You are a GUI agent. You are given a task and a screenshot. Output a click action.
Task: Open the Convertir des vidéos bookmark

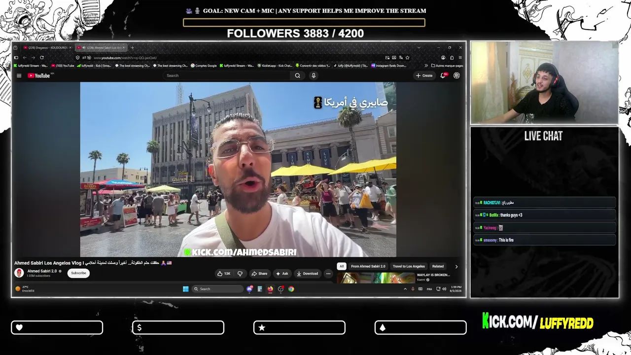(x=313, y=66)
